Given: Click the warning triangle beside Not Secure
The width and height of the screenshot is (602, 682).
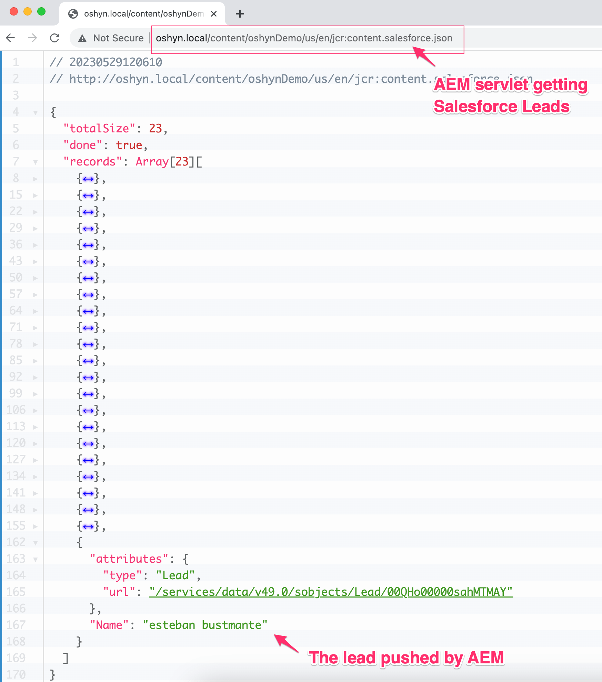Looking at the screenshot, I should pyautogui.click(x=82, y=38).
